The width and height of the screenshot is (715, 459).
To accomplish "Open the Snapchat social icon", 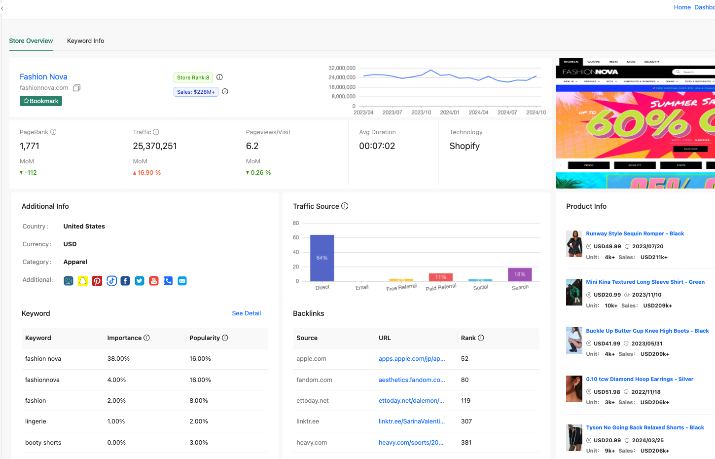I will pyautogui.click(x=83, y=281).
